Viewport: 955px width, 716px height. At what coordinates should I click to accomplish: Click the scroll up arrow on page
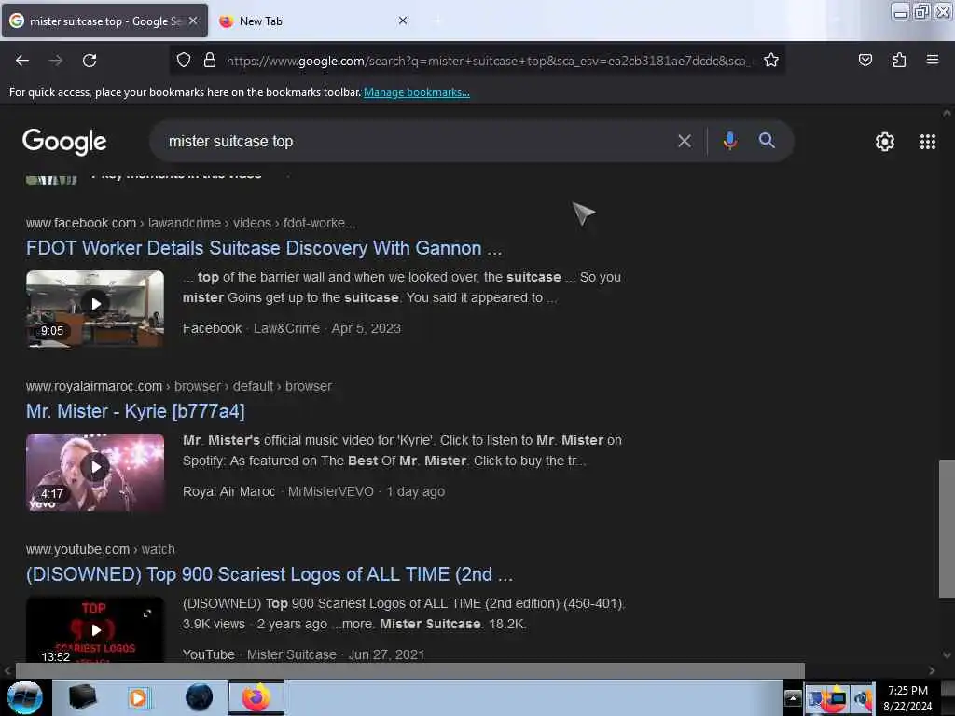tap(947, 113)
